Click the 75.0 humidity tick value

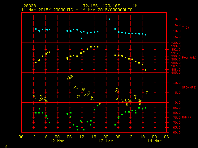pos(177,118)
